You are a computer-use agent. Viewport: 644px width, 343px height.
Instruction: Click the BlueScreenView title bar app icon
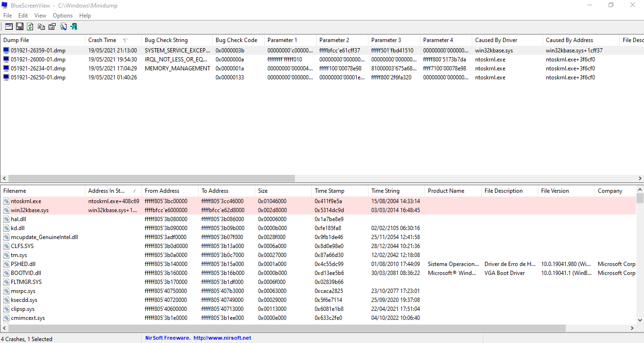[x=5, y=5]
